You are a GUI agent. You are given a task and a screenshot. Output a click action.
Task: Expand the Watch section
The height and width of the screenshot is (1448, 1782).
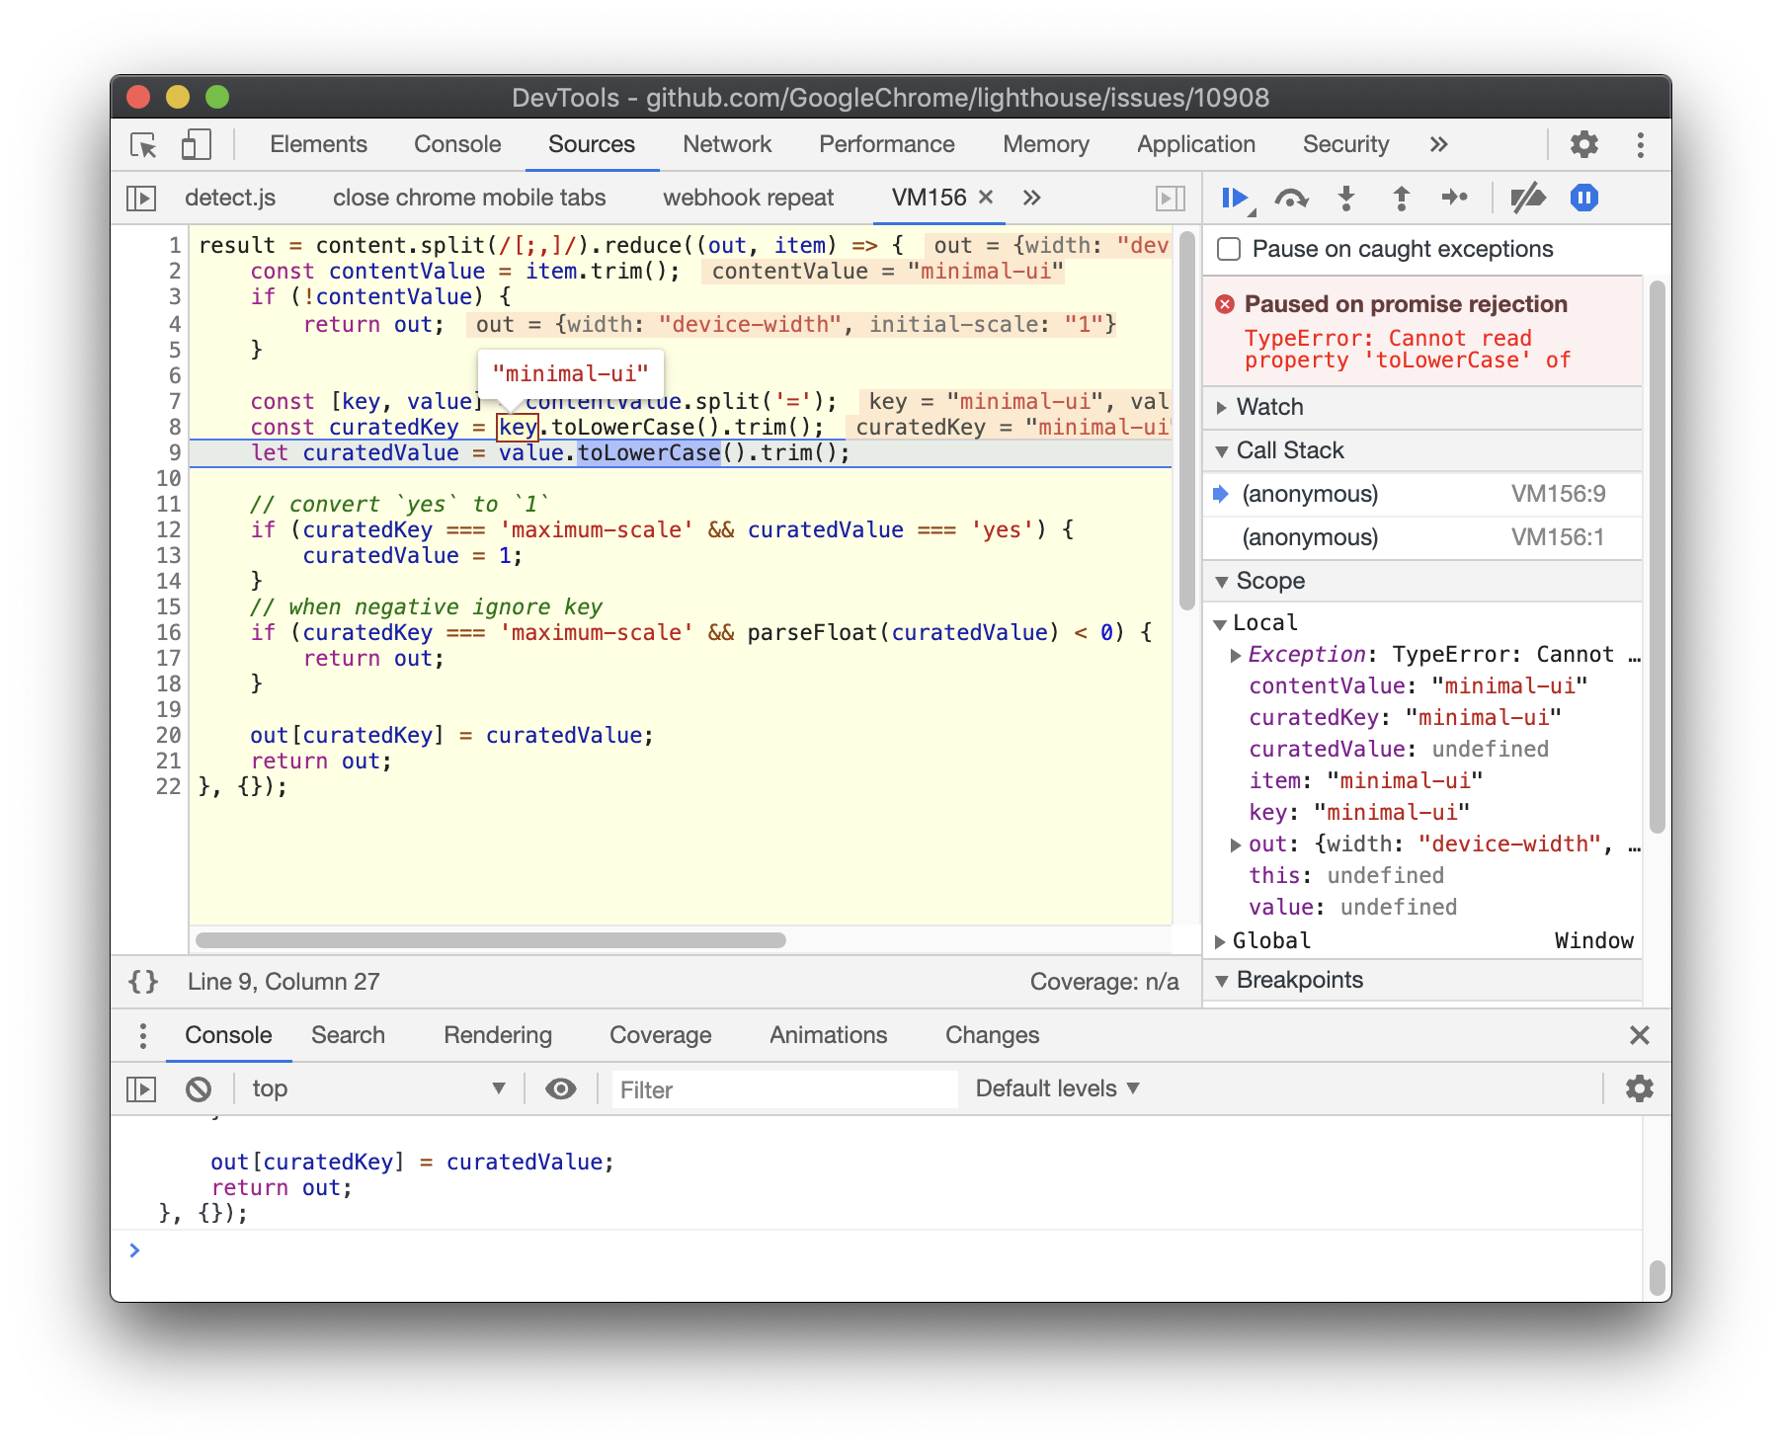coord(1422,407)
